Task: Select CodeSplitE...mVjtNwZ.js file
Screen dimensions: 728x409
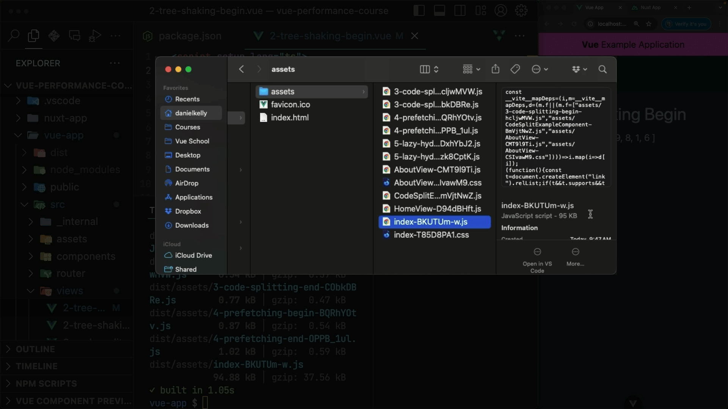Action: pos(435,196)
